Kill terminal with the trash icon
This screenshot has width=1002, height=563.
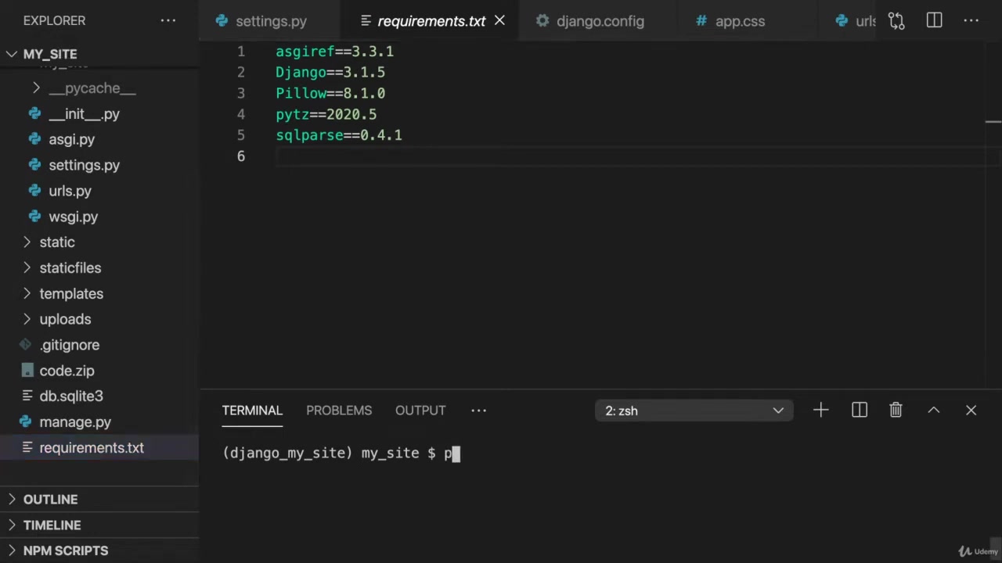coord(896,411)
